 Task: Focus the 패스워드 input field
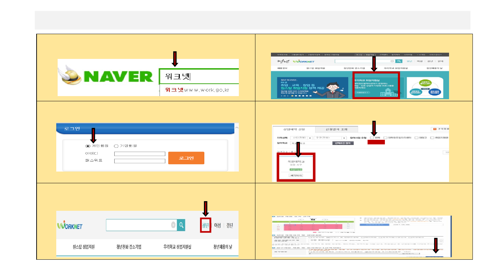(140, 161)
